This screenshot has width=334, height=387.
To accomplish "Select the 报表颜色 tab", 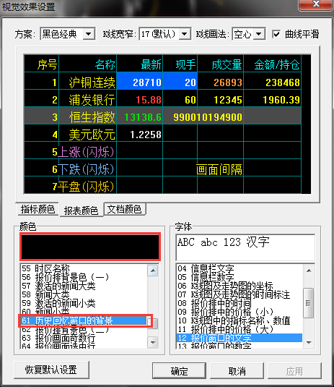I will pos(81,210).
